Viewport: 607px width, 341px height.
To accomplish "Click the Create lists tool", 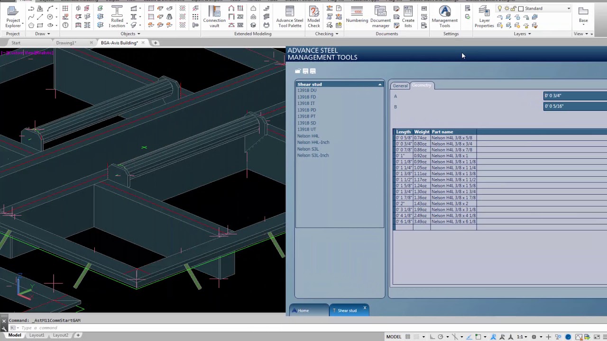I will [x=408, y=16].
